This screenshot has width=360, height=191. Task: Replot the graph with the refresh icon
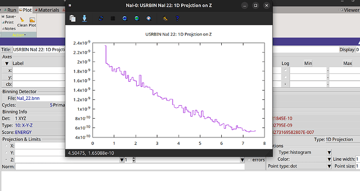point(101,18)
